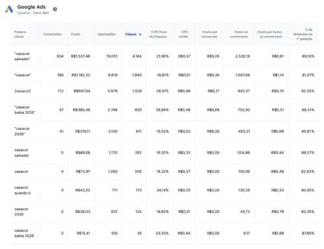The image size is (324, 249).
Task: Select quoted keyword "casacor bahia 2026"
Action: coord(25,110)
